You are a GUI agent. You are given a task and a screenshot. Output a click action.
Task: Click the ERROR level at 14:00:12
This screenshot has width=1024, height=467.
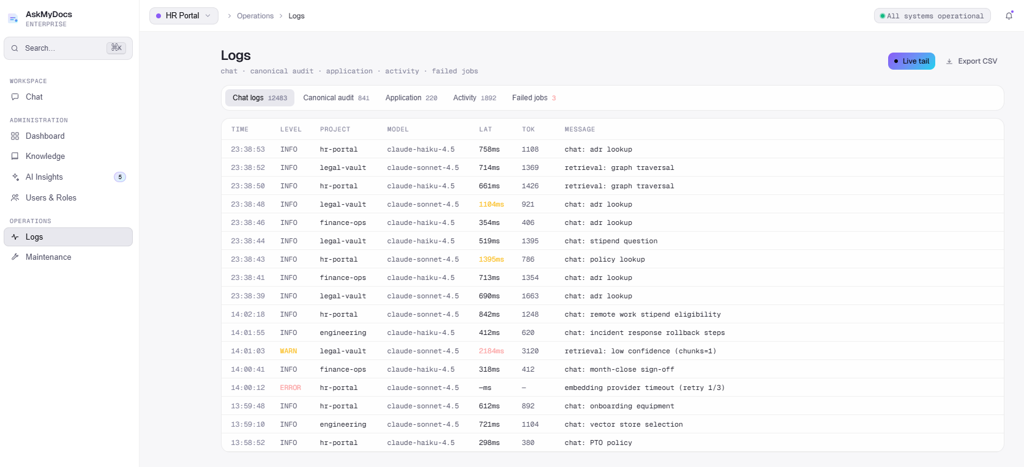(291, 388)
